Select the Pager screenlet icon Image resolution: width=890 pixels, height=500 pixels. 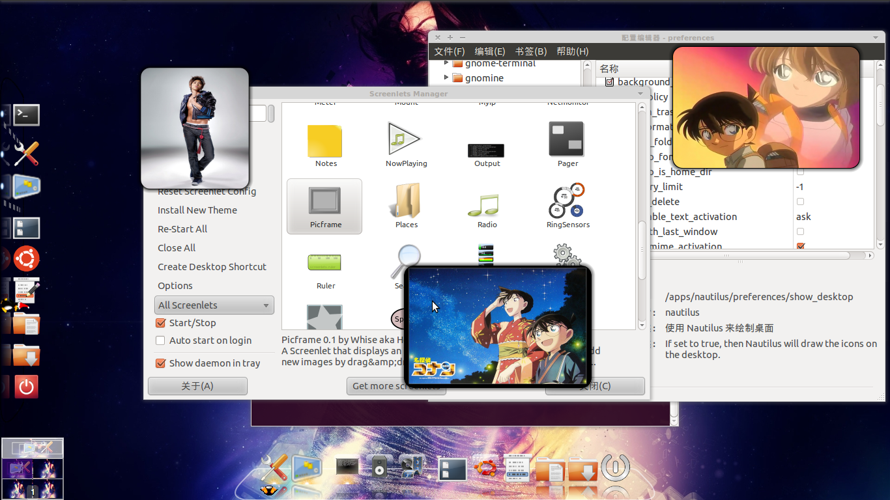566,139
